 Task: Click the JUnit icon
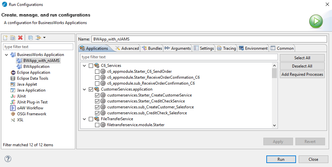point(13,96)
